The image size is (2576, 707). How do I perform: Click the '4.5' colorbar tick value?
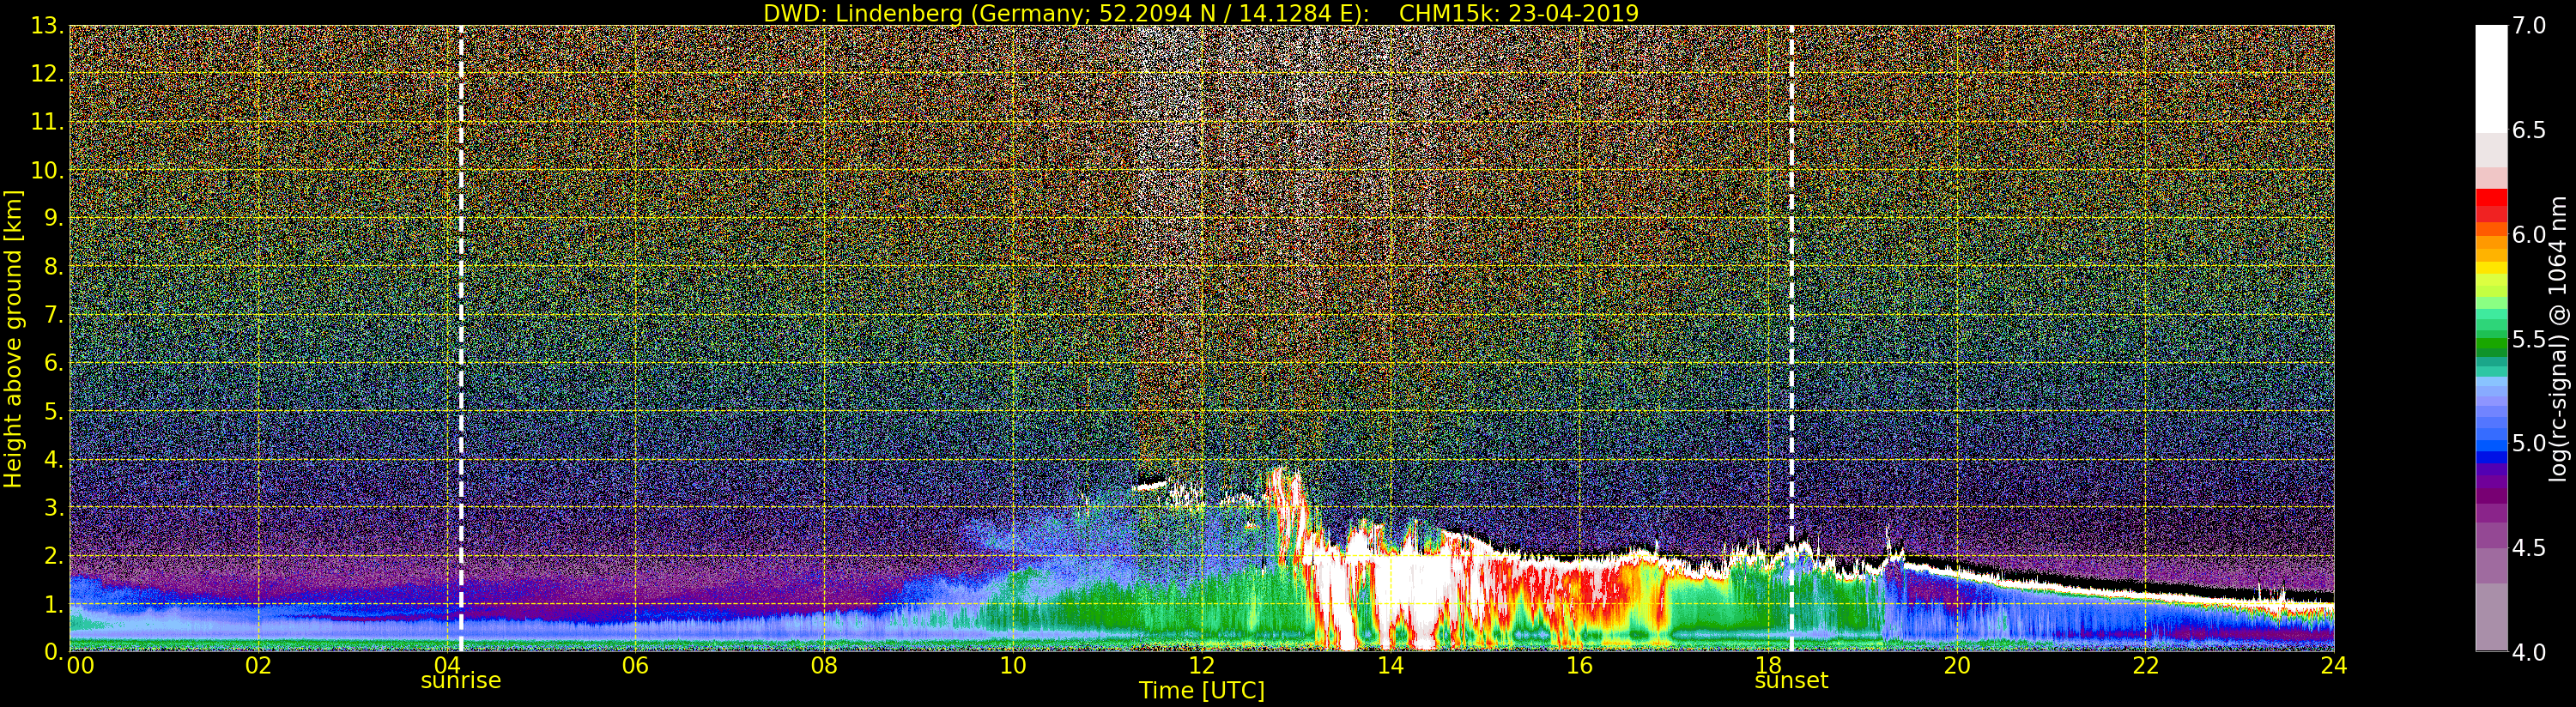click(2529, 548)
